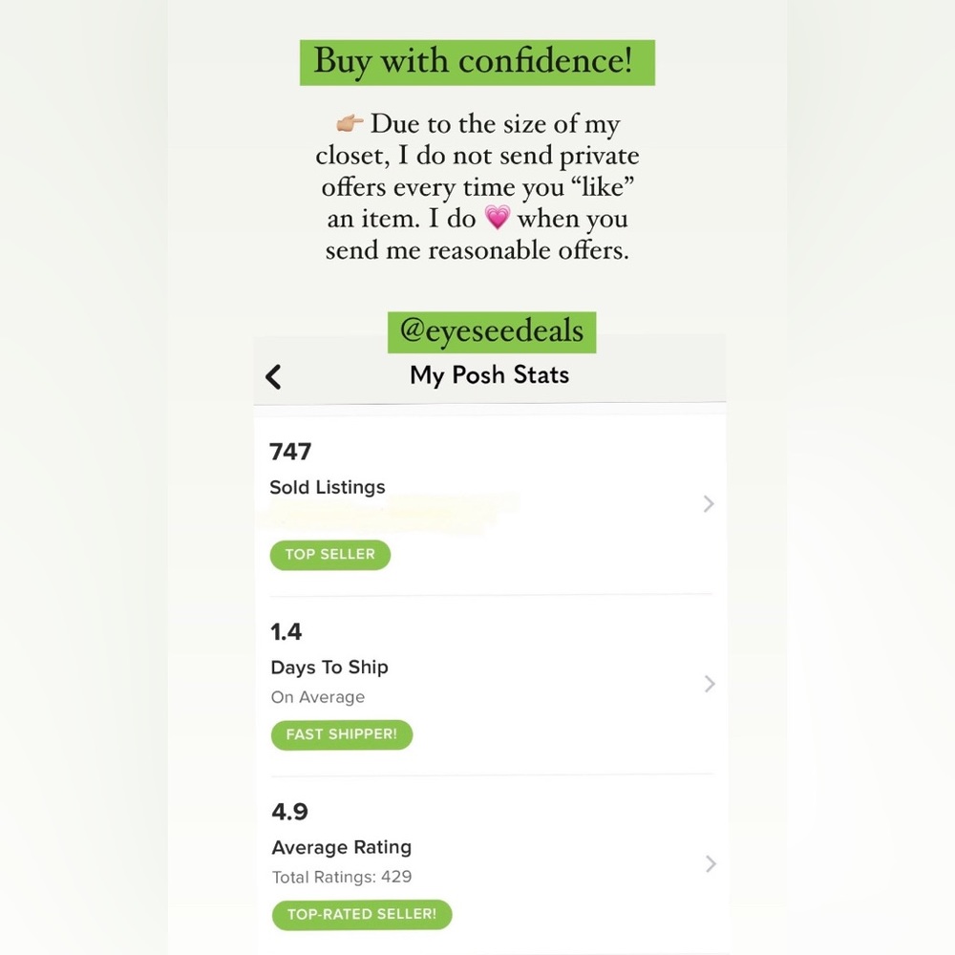Click the 4.9 average rating value
The image size is (955, 955).
pyautogui.click(x=290, y=811)
